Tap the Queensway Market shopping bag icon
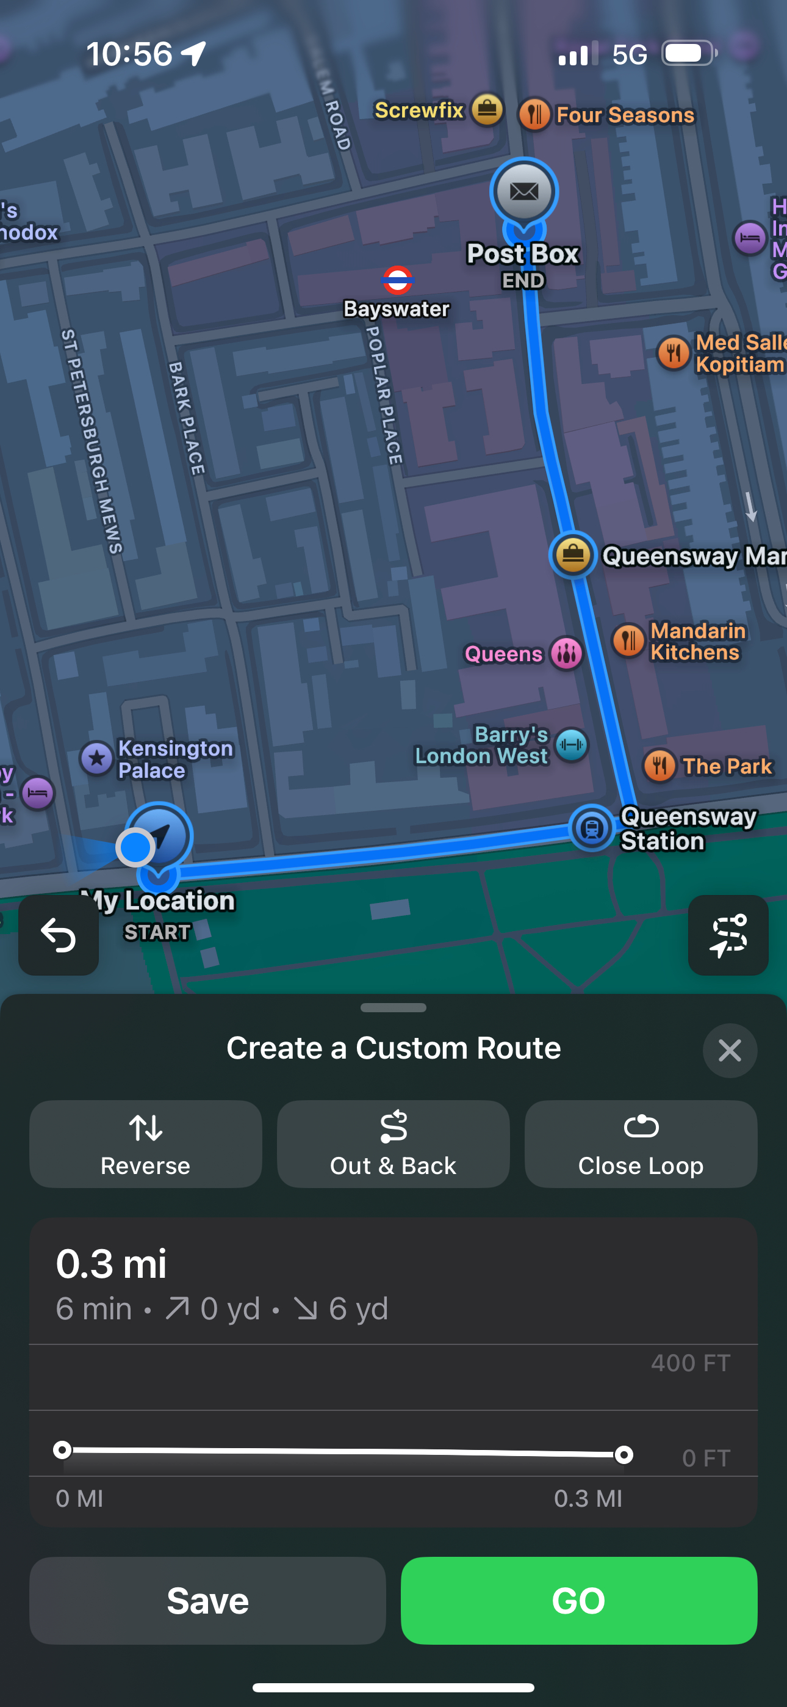 (573, 554)
